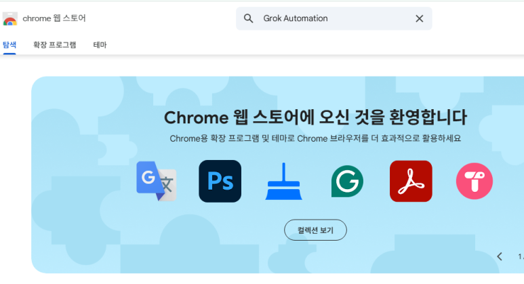The width and height of the screenshot is (524, 284).
Task: Open the Google Translate extension icon
Action: point(157,181)
